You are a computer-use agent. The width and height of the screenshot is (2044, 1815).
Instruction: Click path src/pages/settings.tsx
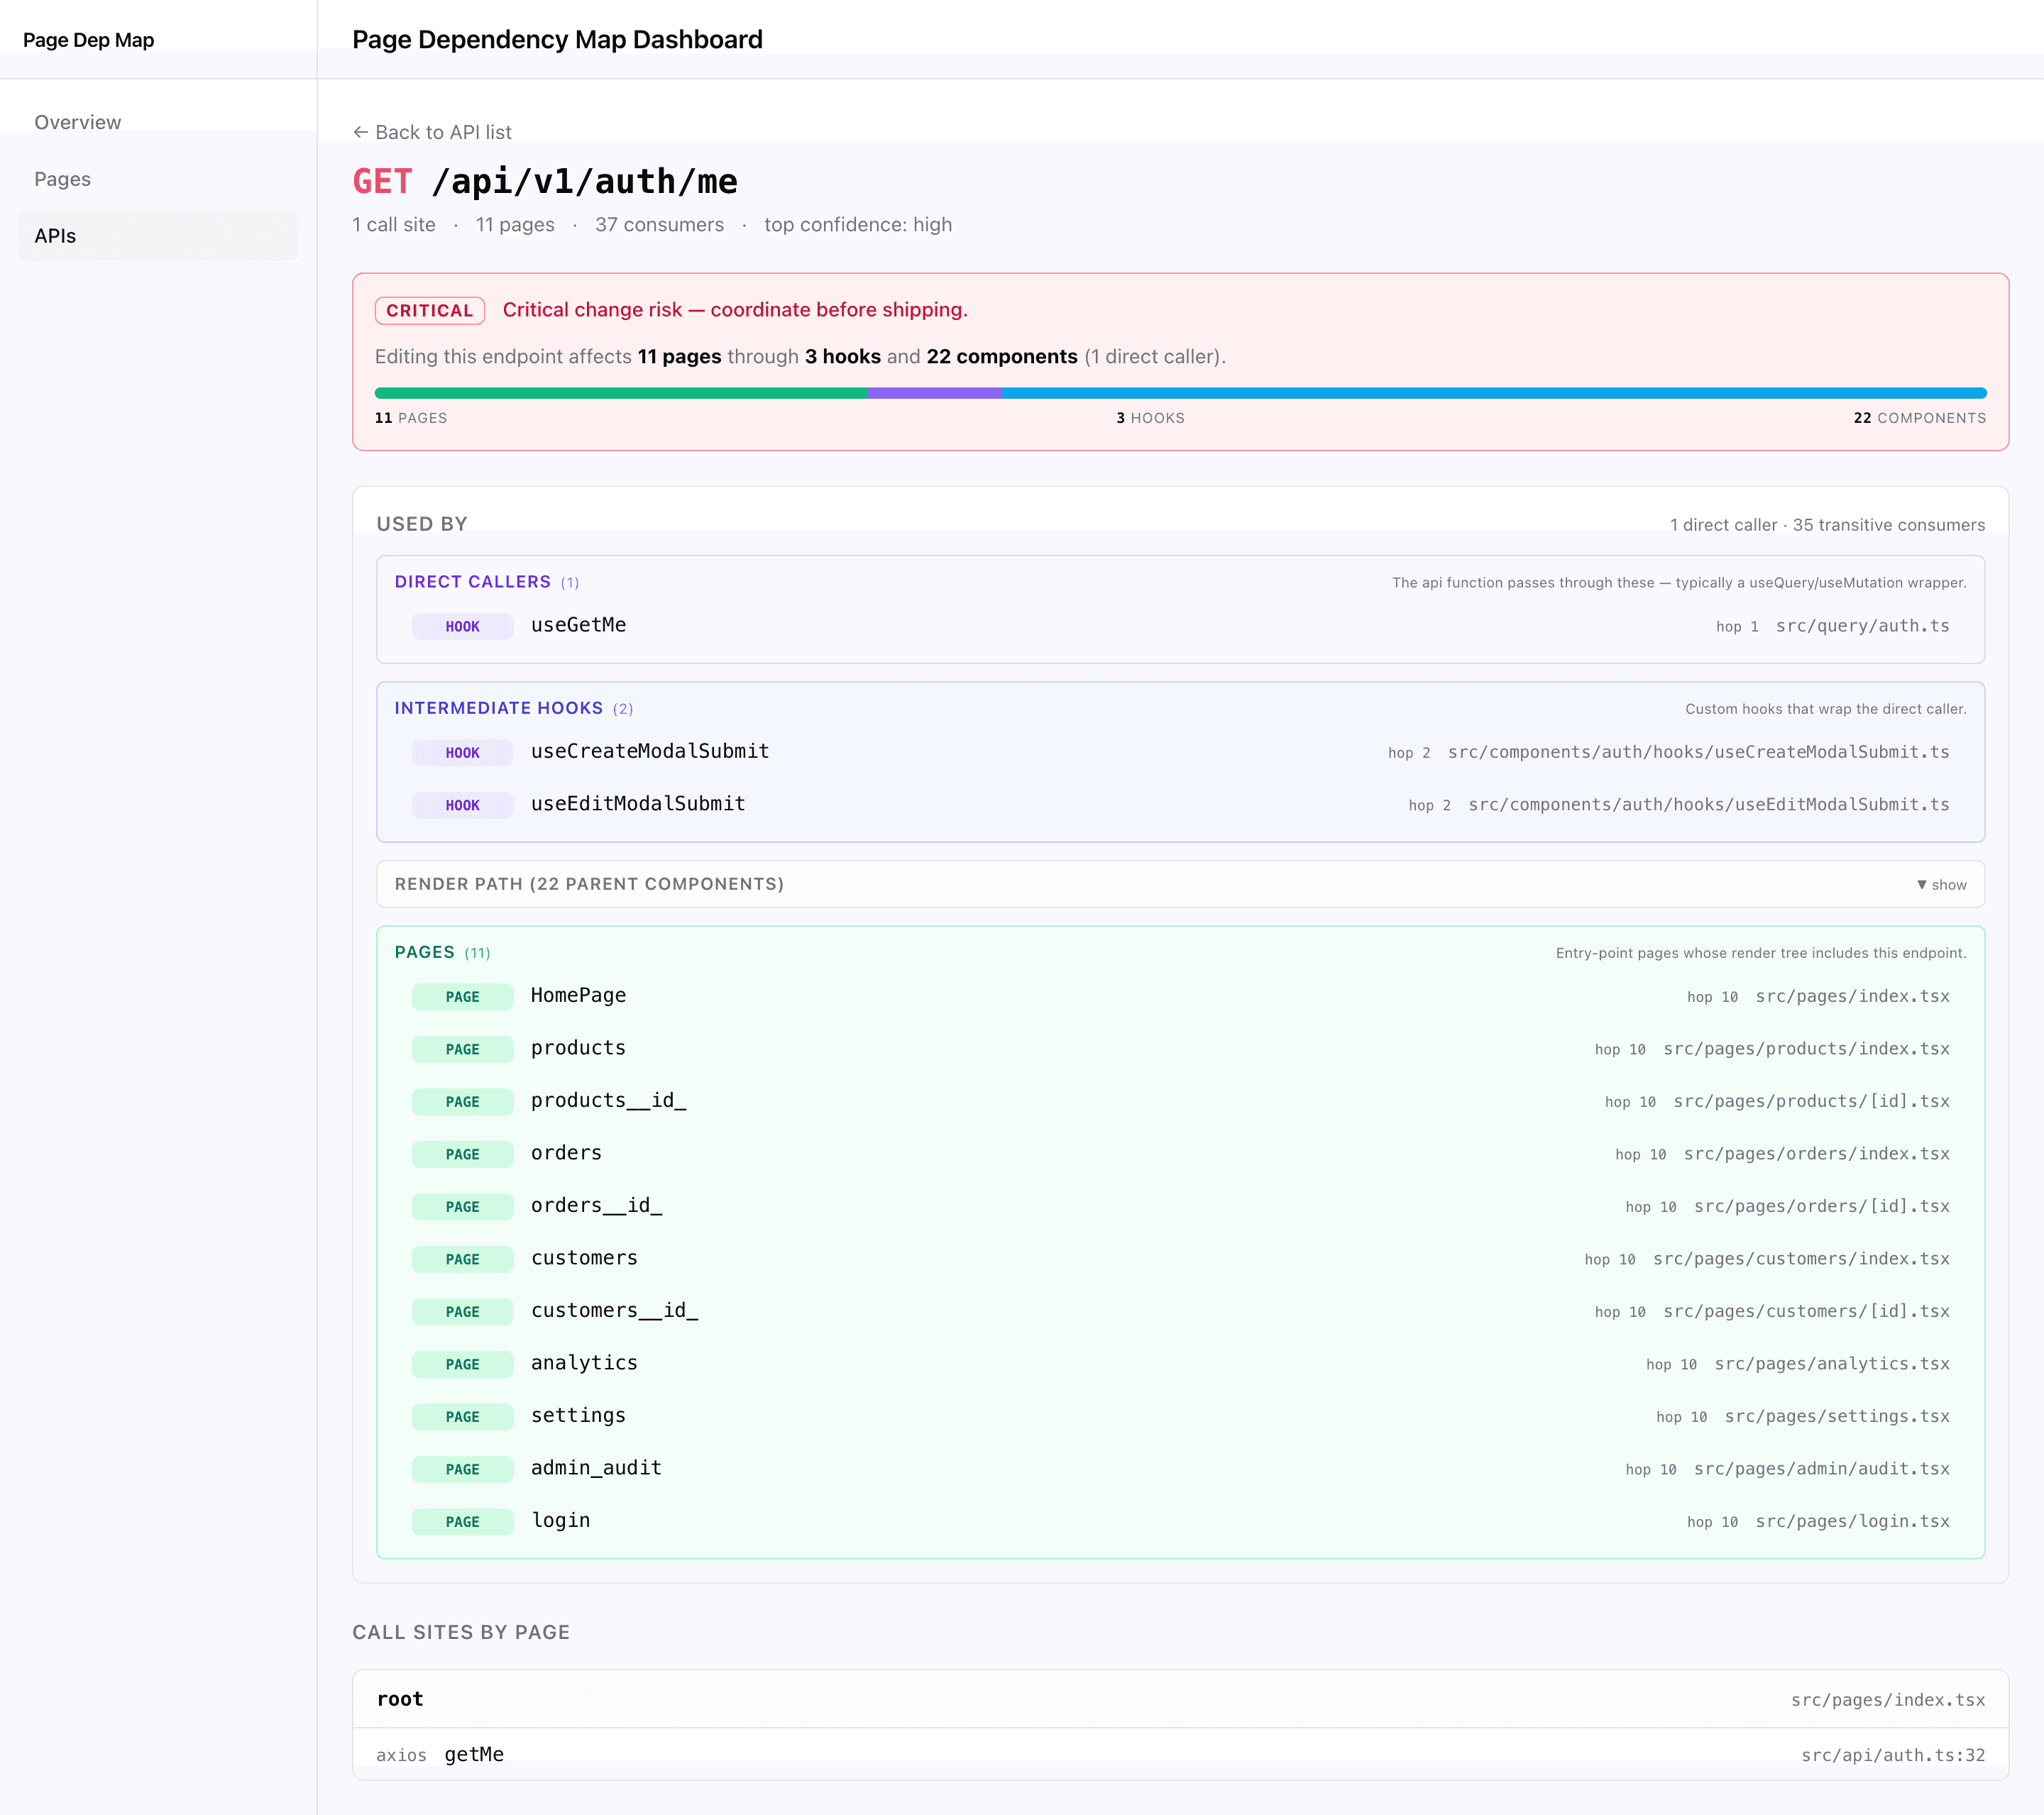click(x=1837, y=1416)
